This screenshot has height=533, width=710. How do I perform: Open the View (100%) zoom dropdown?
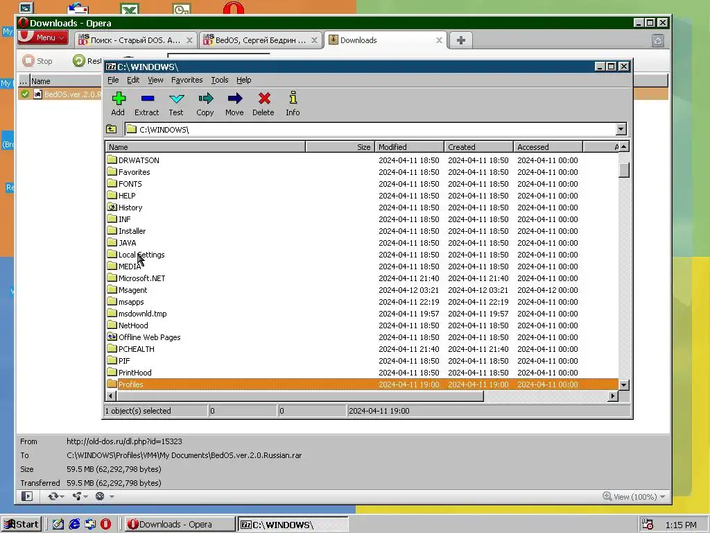click(634, 497)
